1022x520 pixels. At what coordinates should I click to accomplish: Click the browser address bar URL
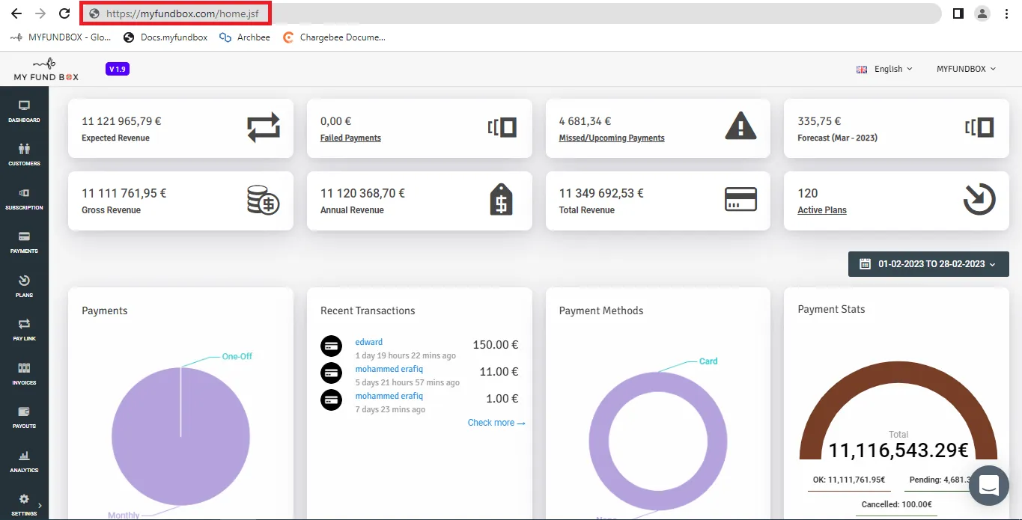pyautogui.click(x=182, y=13)
